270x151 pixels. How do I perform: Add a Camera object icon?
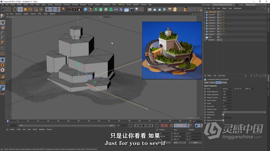coord(132,10)
